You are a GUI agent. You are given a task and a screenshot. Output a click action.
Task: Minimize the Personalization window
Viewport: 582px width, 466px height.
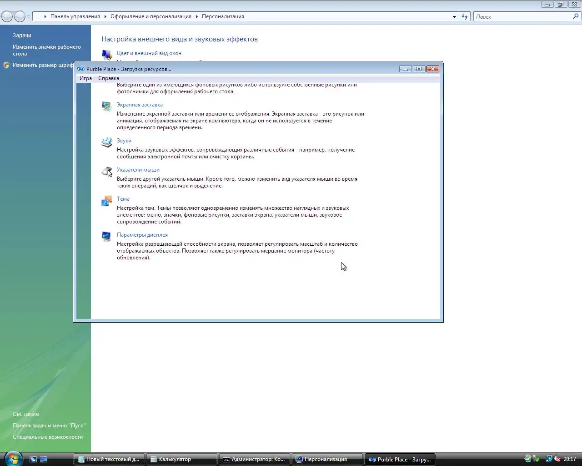(x=547, y=5)
